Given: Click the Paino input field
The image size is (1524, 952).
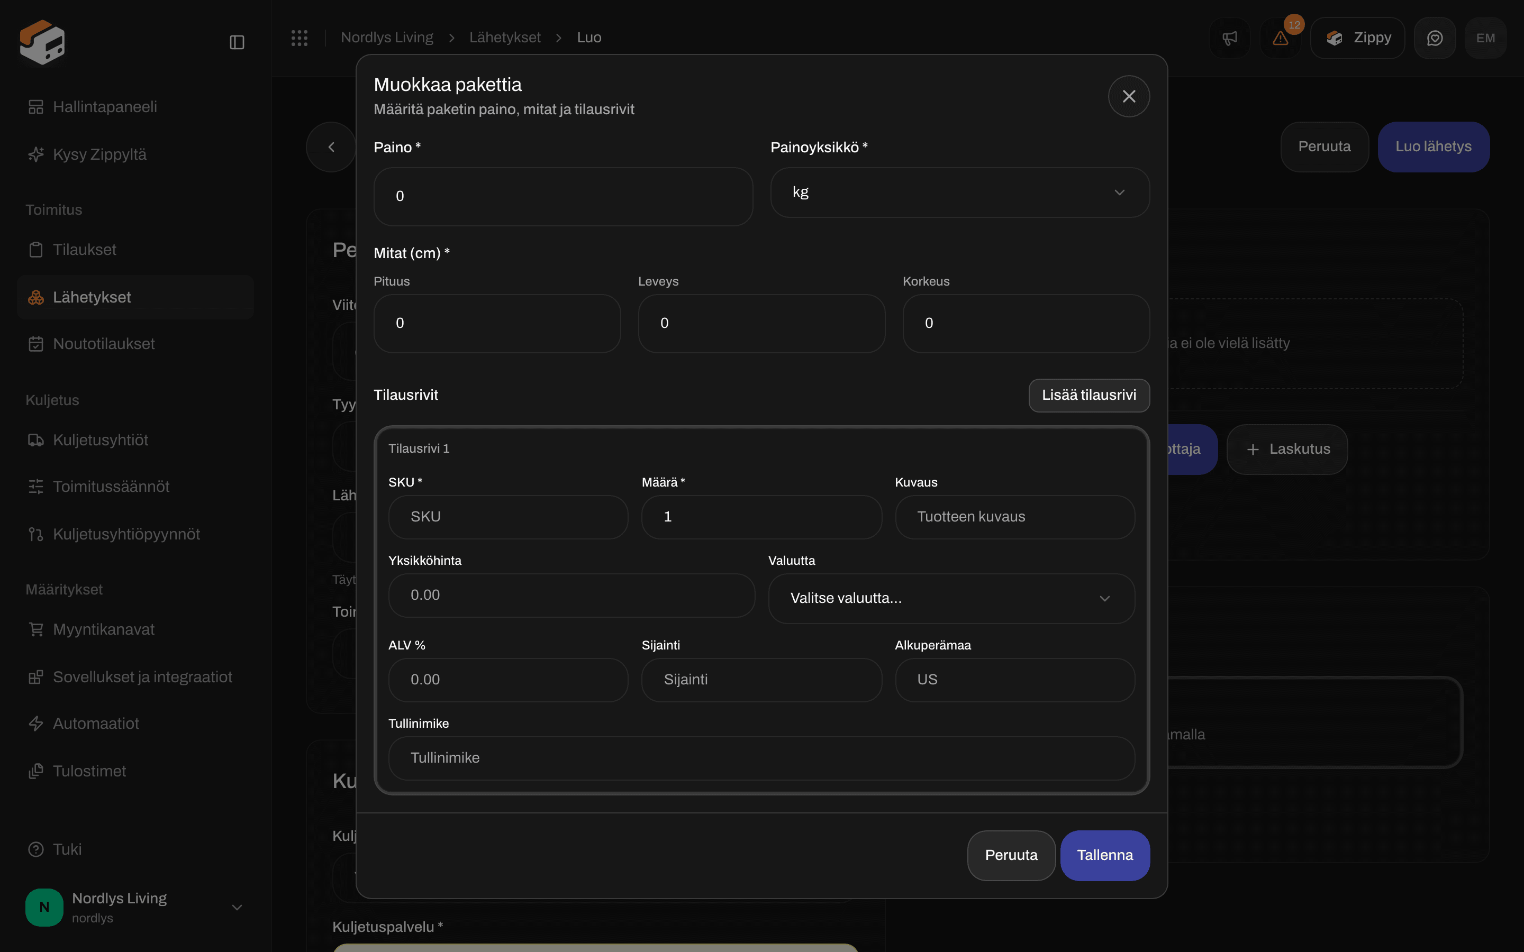Looking at the screenshot, I should 563,196.
